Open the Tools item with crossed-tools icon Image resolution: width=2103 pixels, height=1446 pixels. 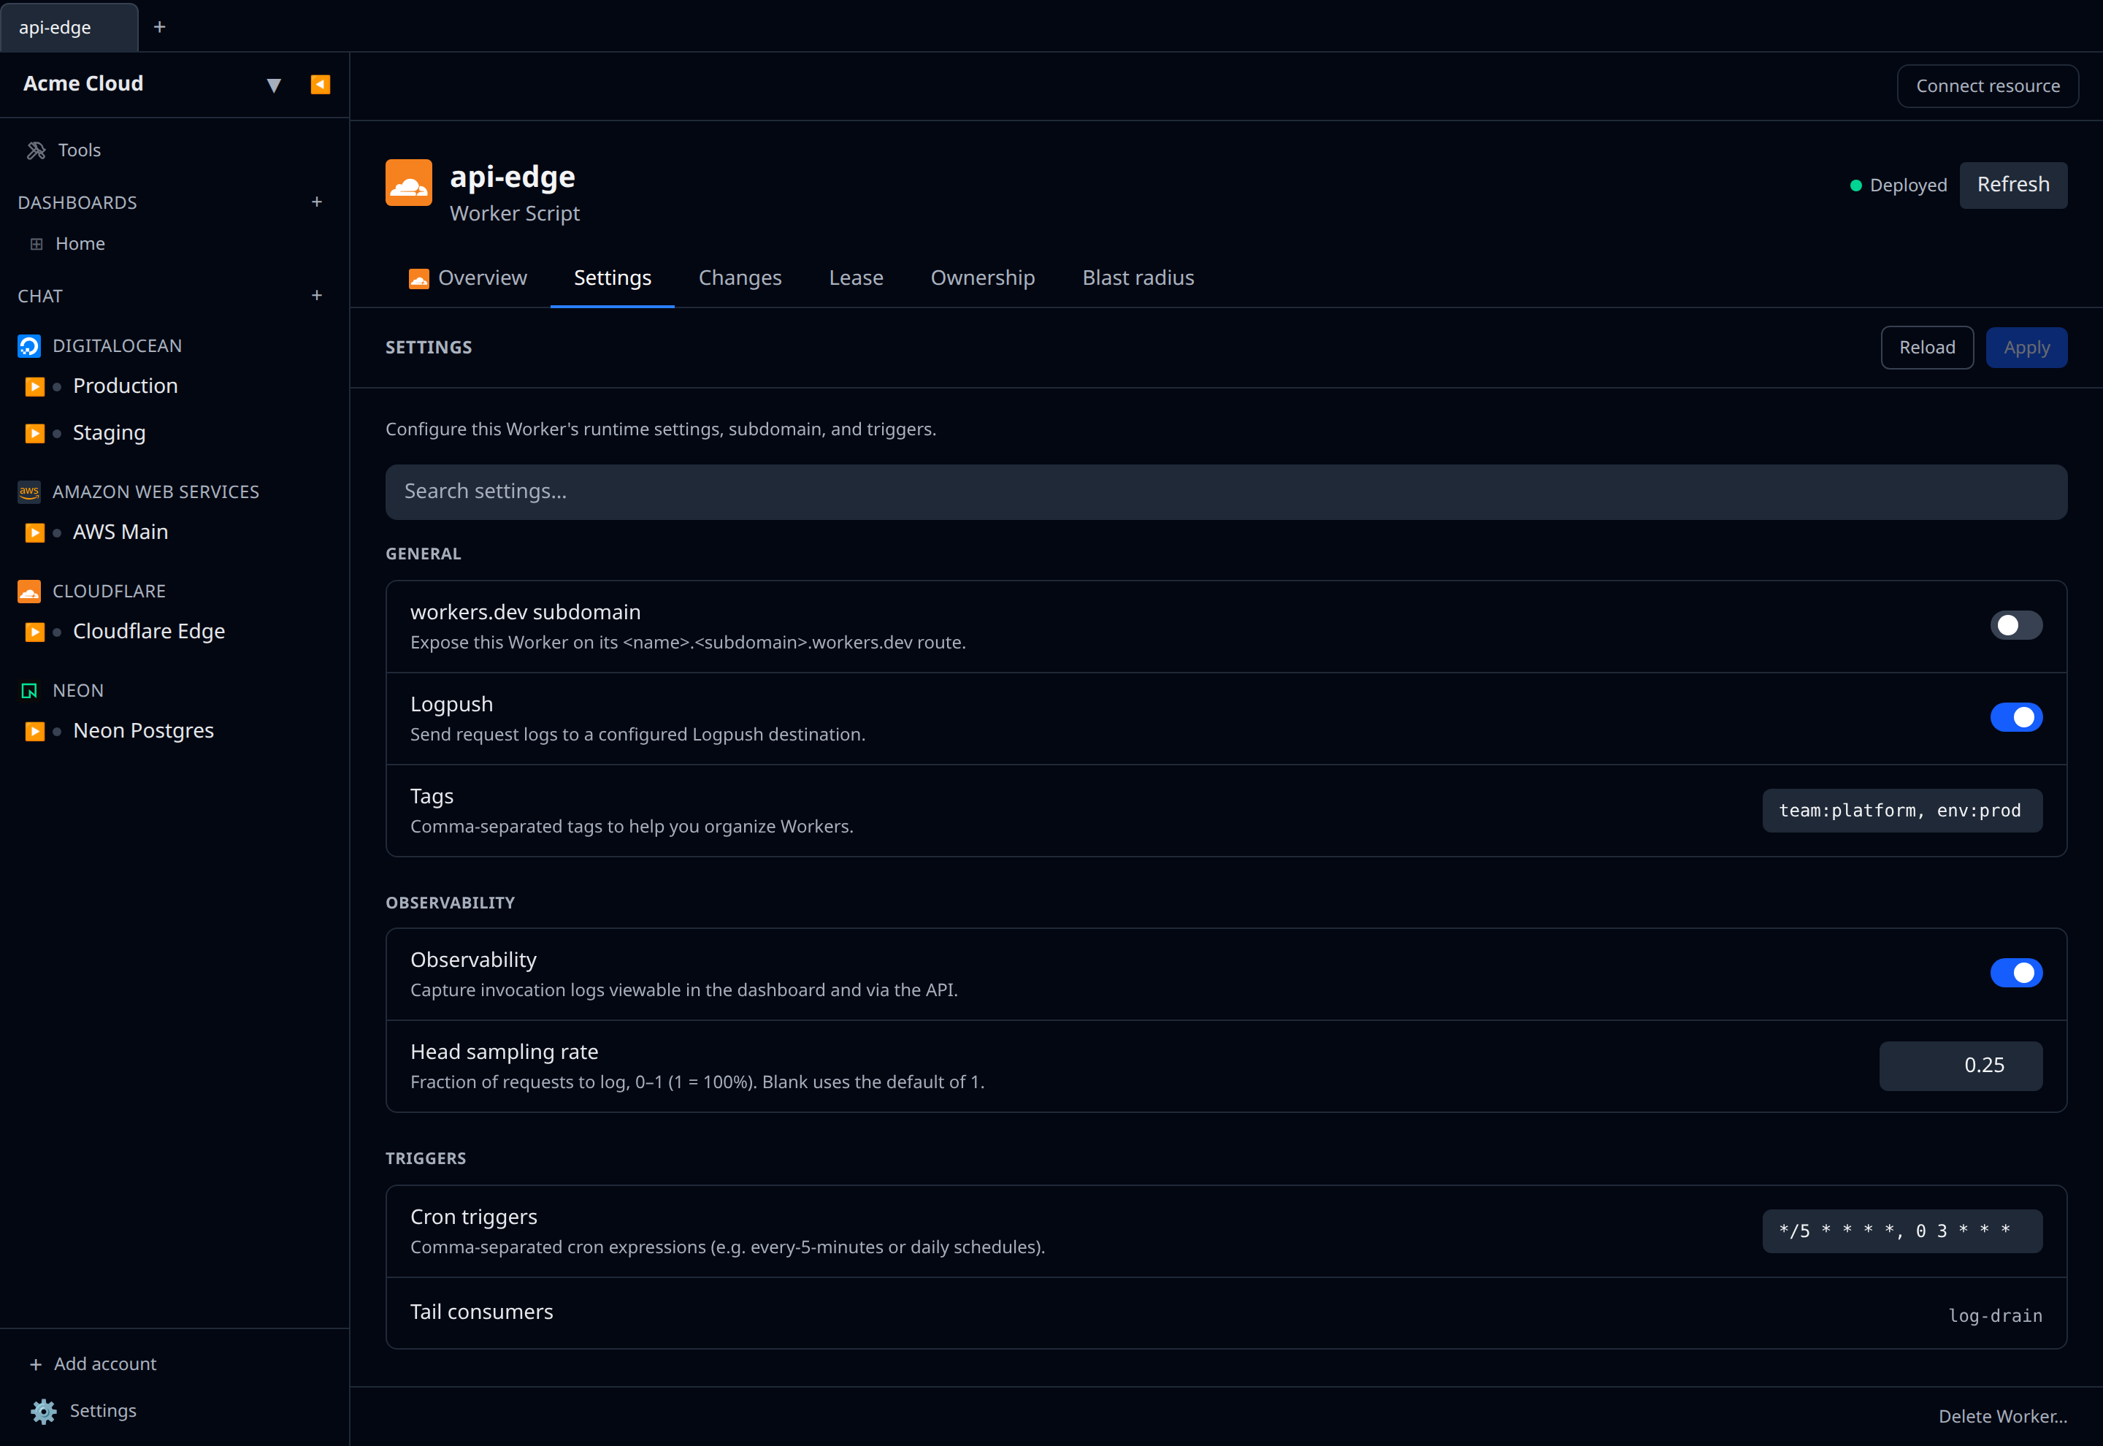click(x=64, y=150)
